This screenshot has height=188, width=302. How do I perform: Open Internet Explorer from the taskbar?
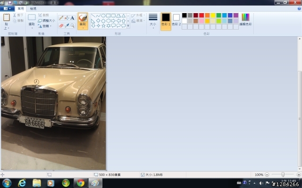[x=22, y=183]
